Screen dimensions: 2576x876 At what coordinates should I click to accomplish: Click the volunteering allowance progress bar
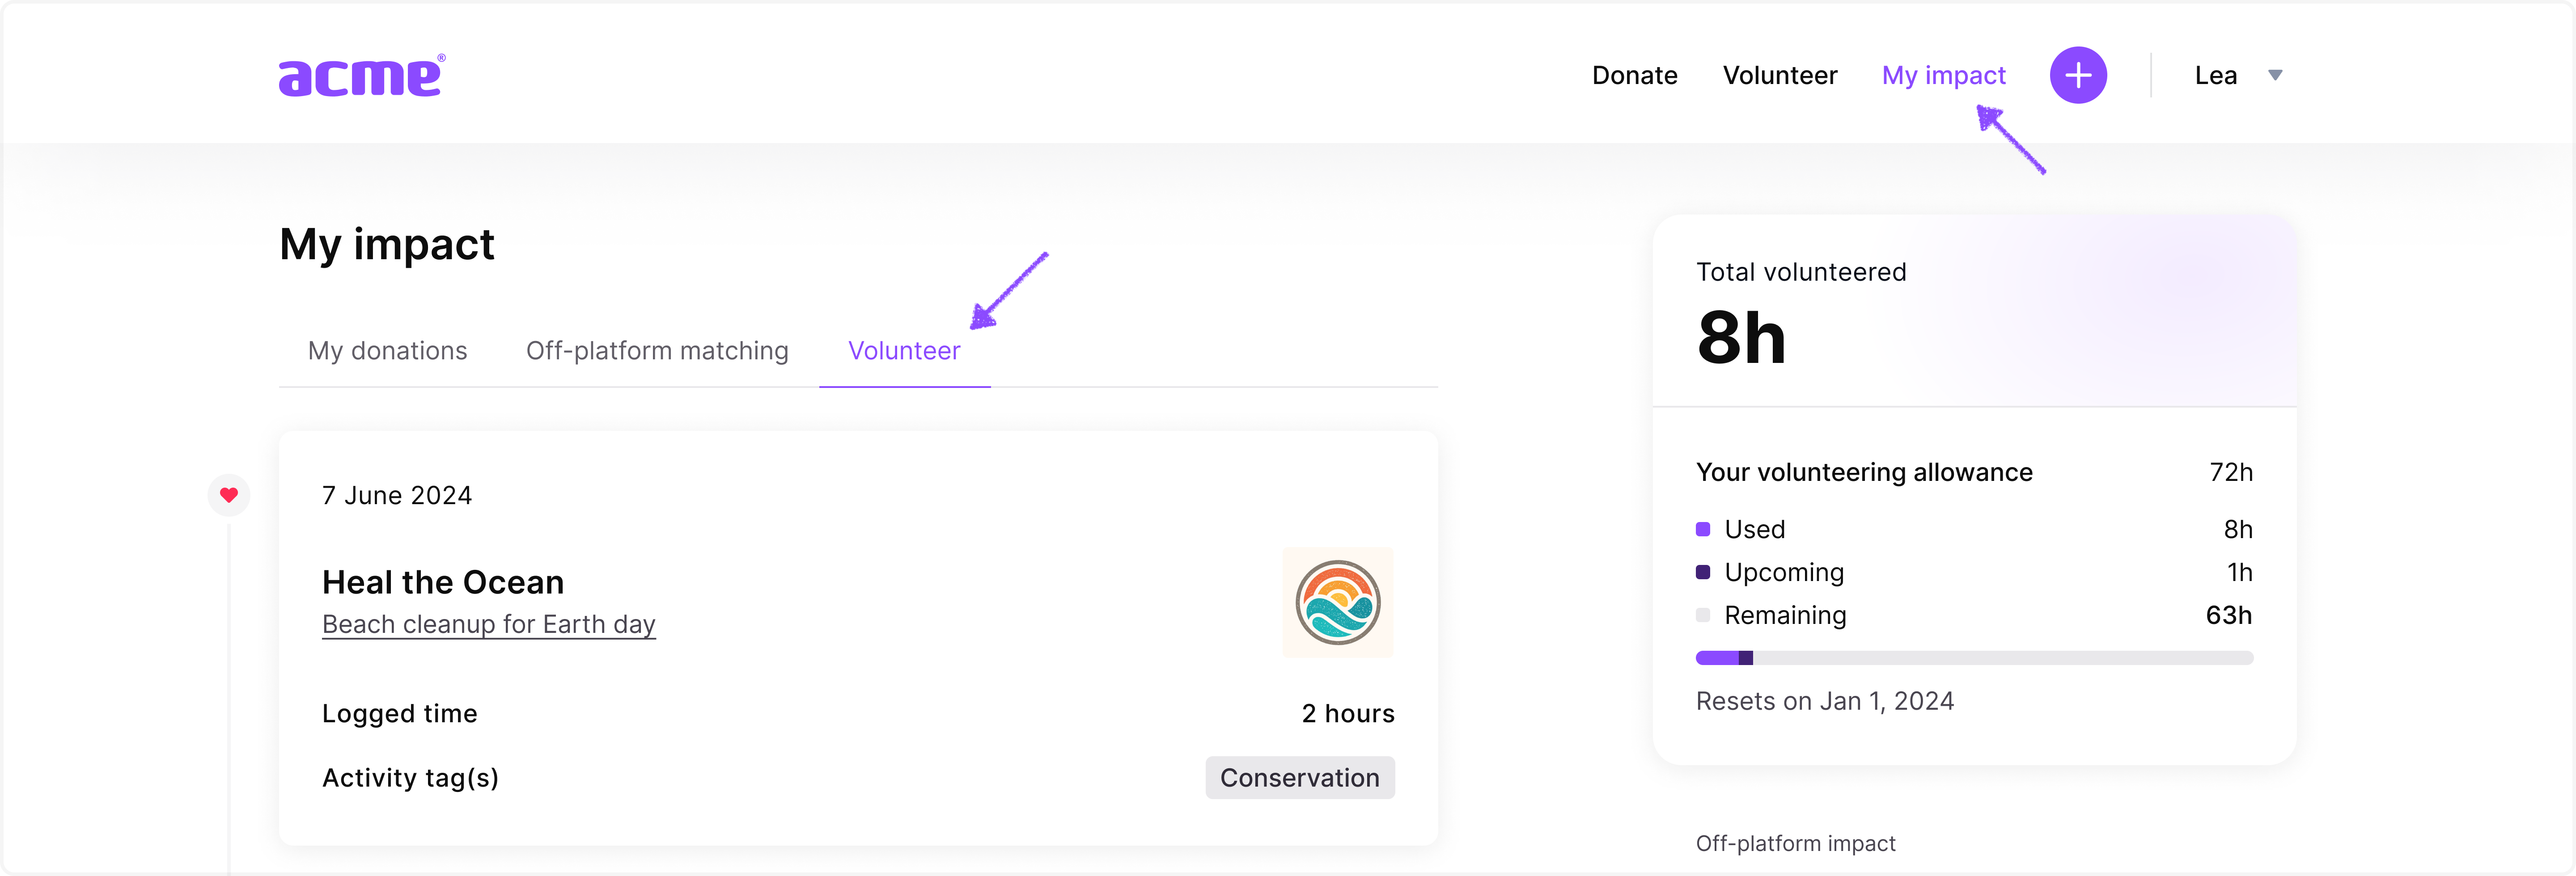pyautogui.click(x=1974, y=658)
